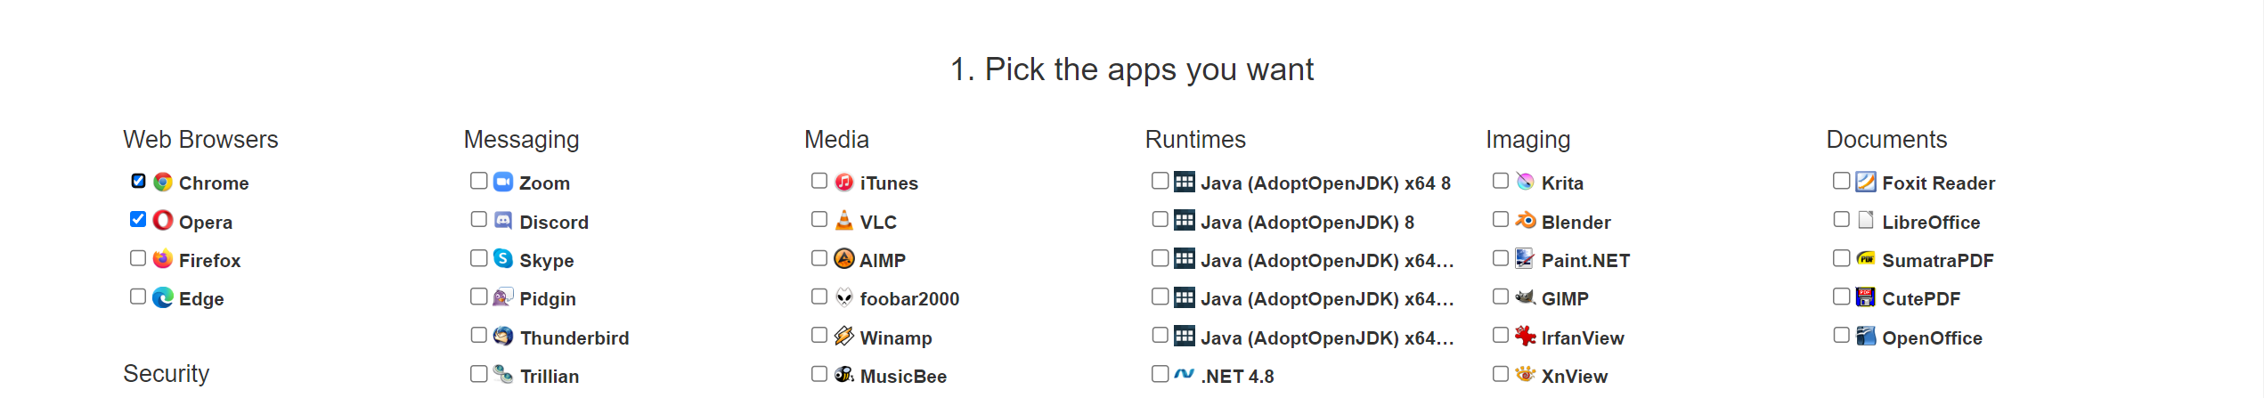Select the LibreOffice checkbox
This screenshot has width=2264, height=398.
click(1842, 219)
